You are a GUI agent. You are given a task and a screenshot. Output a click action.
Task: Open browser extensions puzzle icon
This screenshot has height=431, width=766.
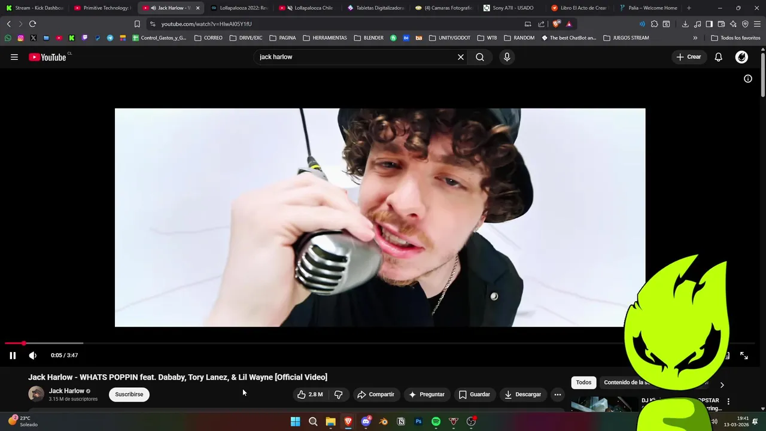pyautogui.click(x=654, y=24)
